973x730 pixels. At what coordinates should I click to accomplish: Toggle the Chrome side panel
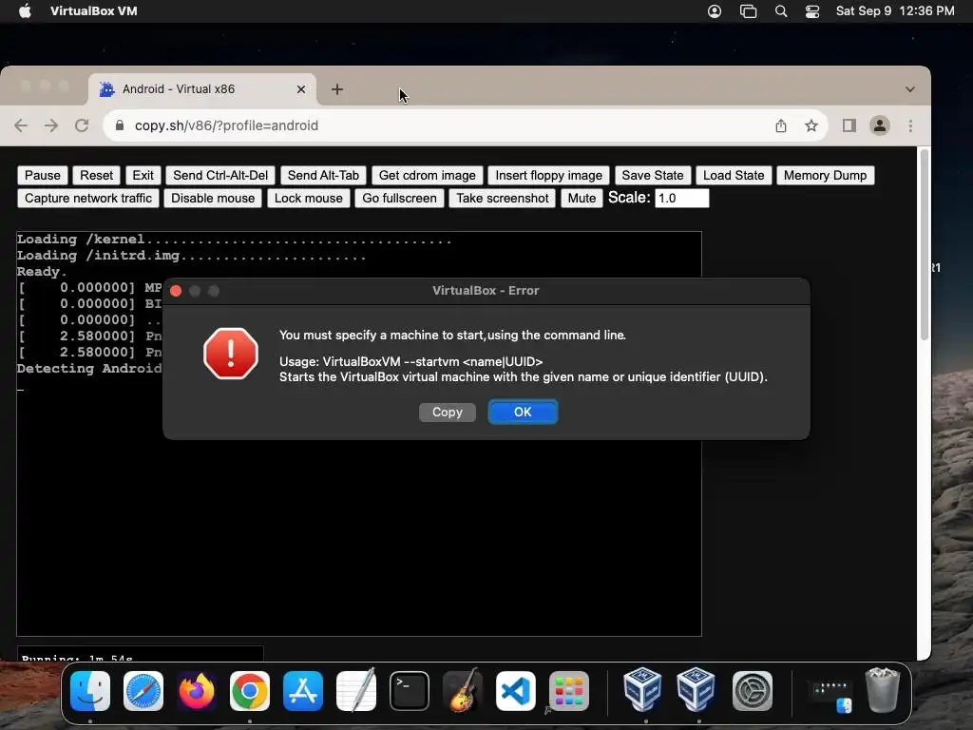point(849,126)
